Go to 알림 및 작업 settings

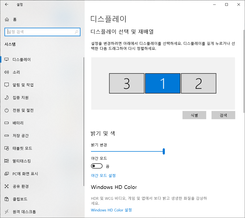pos(23,85)
